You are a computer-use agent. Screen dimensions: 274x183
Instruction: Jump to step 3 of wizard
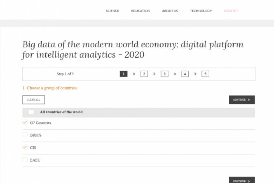(164, 74)
